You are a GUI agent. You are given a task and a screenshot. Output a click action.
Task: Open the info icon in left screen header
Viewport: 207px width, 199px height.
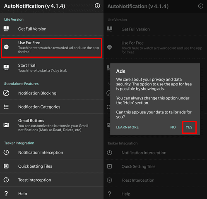[x=97, y=6]
